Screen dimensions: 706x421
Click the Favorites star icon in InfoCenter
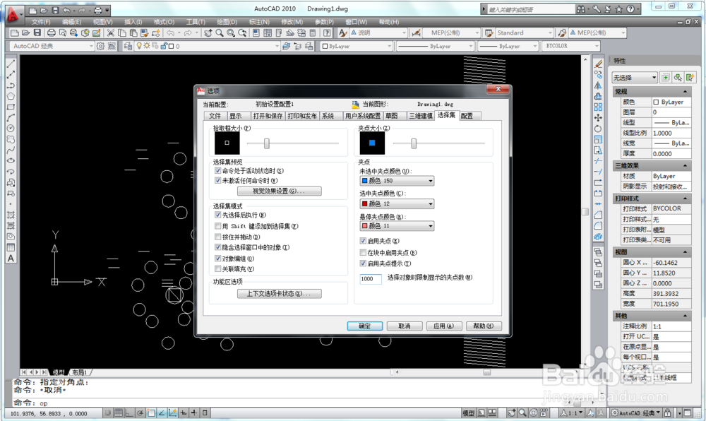tap(619, 9)
